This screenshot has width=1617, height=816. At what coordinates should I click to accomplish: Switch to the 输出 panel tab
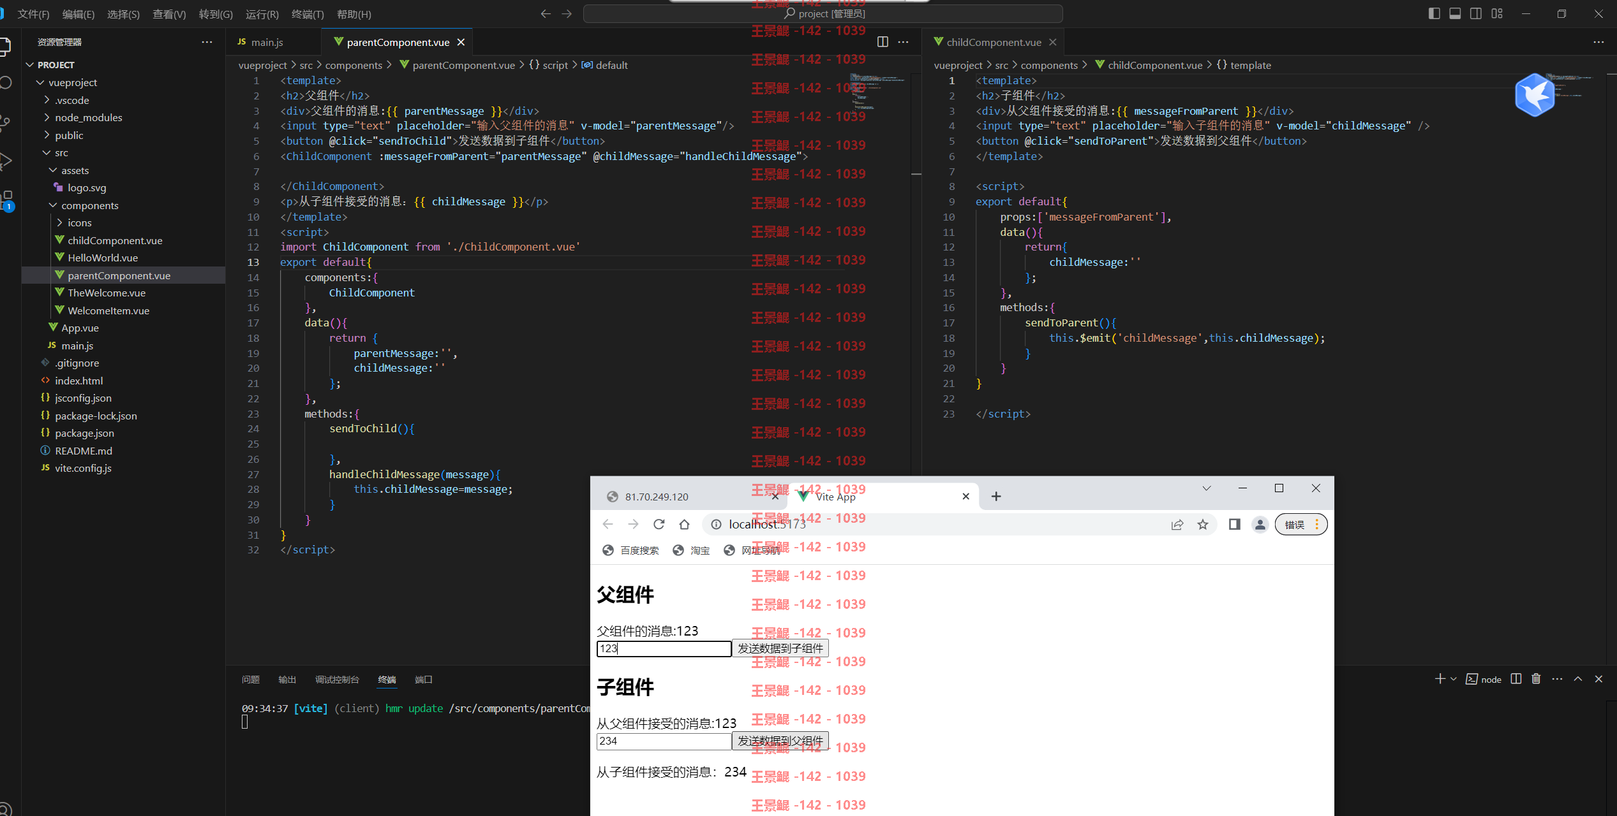pos(287,680)
